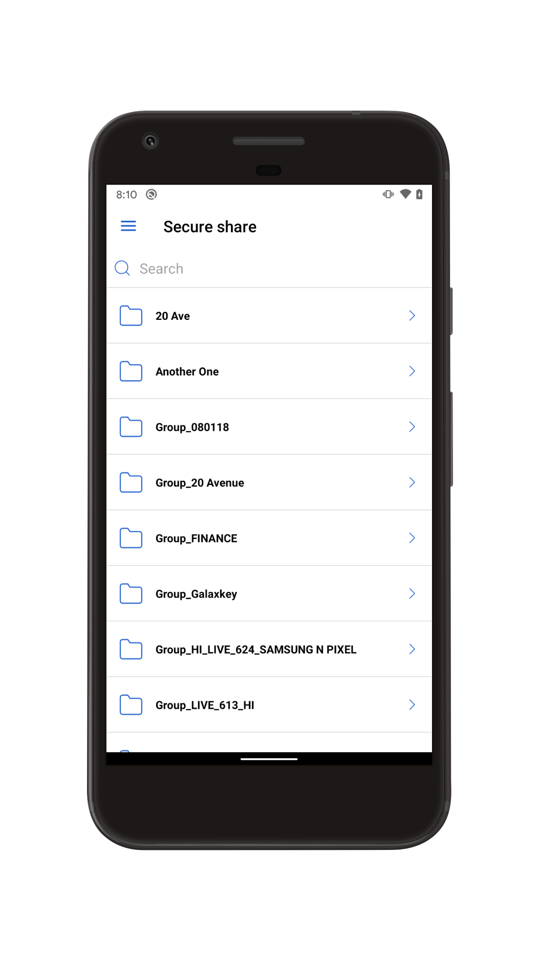Expand Group_HI_LIVE_624_SAMSUNG N PIXEL chevron

(x=412, y=649)
